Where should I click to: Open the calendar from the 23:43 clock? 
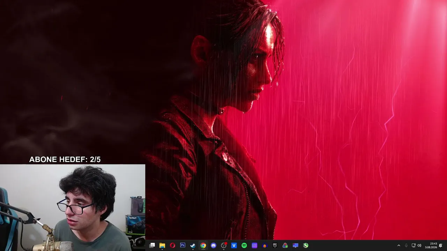pos(431,245)
